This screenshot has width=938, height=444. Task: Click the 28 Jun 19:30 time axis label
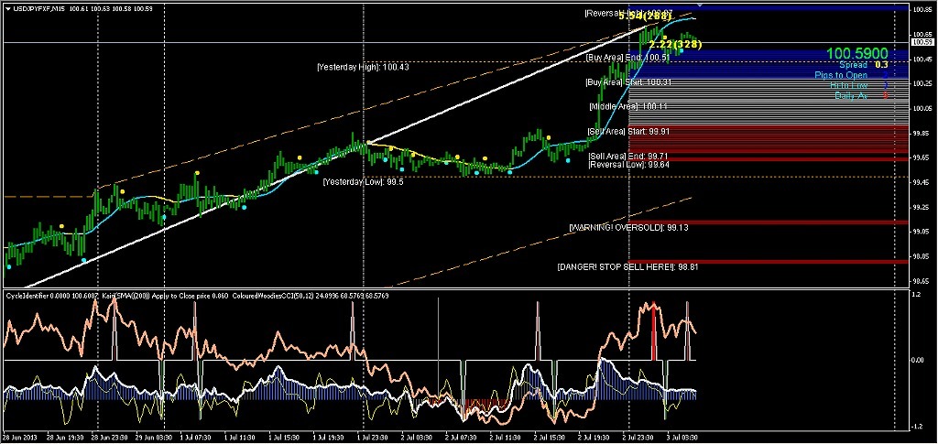(63, 438)
